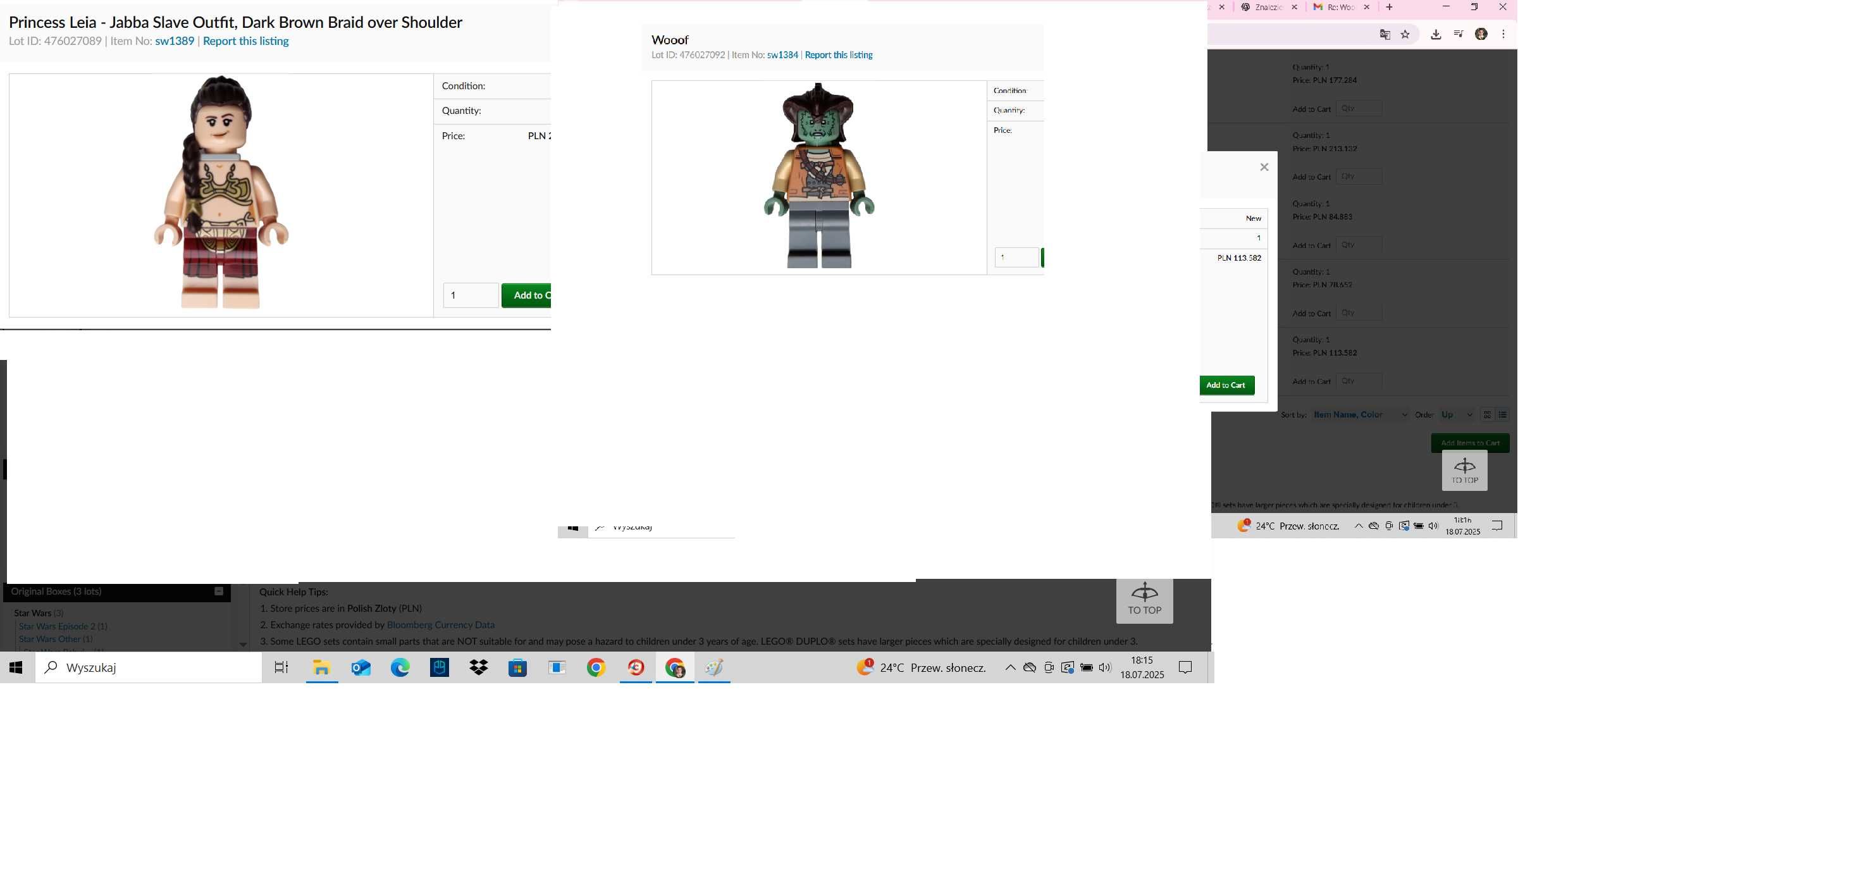
Task: Open Dropbox from the taskbar
Action: [x=479, y=667]
